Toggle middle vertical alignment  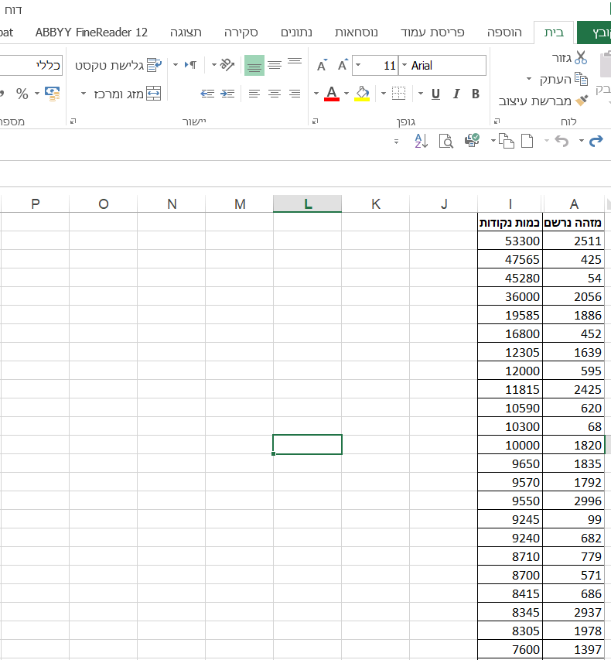point(275,65)
